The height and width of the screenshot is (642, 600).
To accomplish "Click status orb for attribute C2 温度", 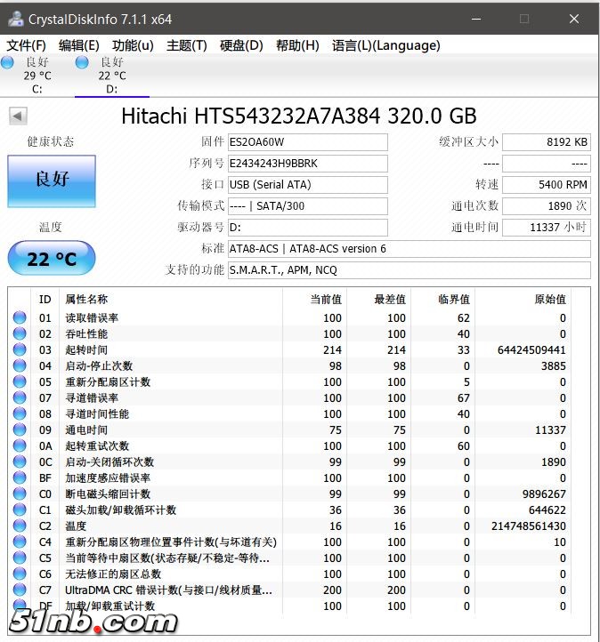I will tap(20, 526).
